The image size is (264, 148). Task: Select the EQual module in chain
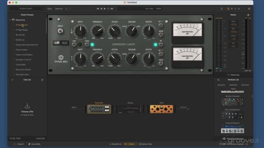point(130,109)
